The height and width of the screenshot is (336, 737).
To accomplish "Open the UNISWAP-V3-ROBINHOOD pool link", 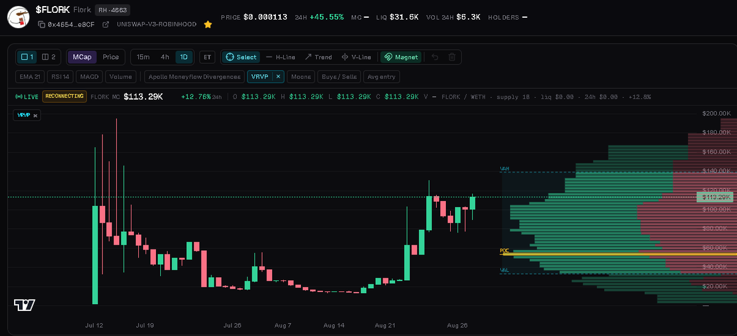I will [156, 25].
